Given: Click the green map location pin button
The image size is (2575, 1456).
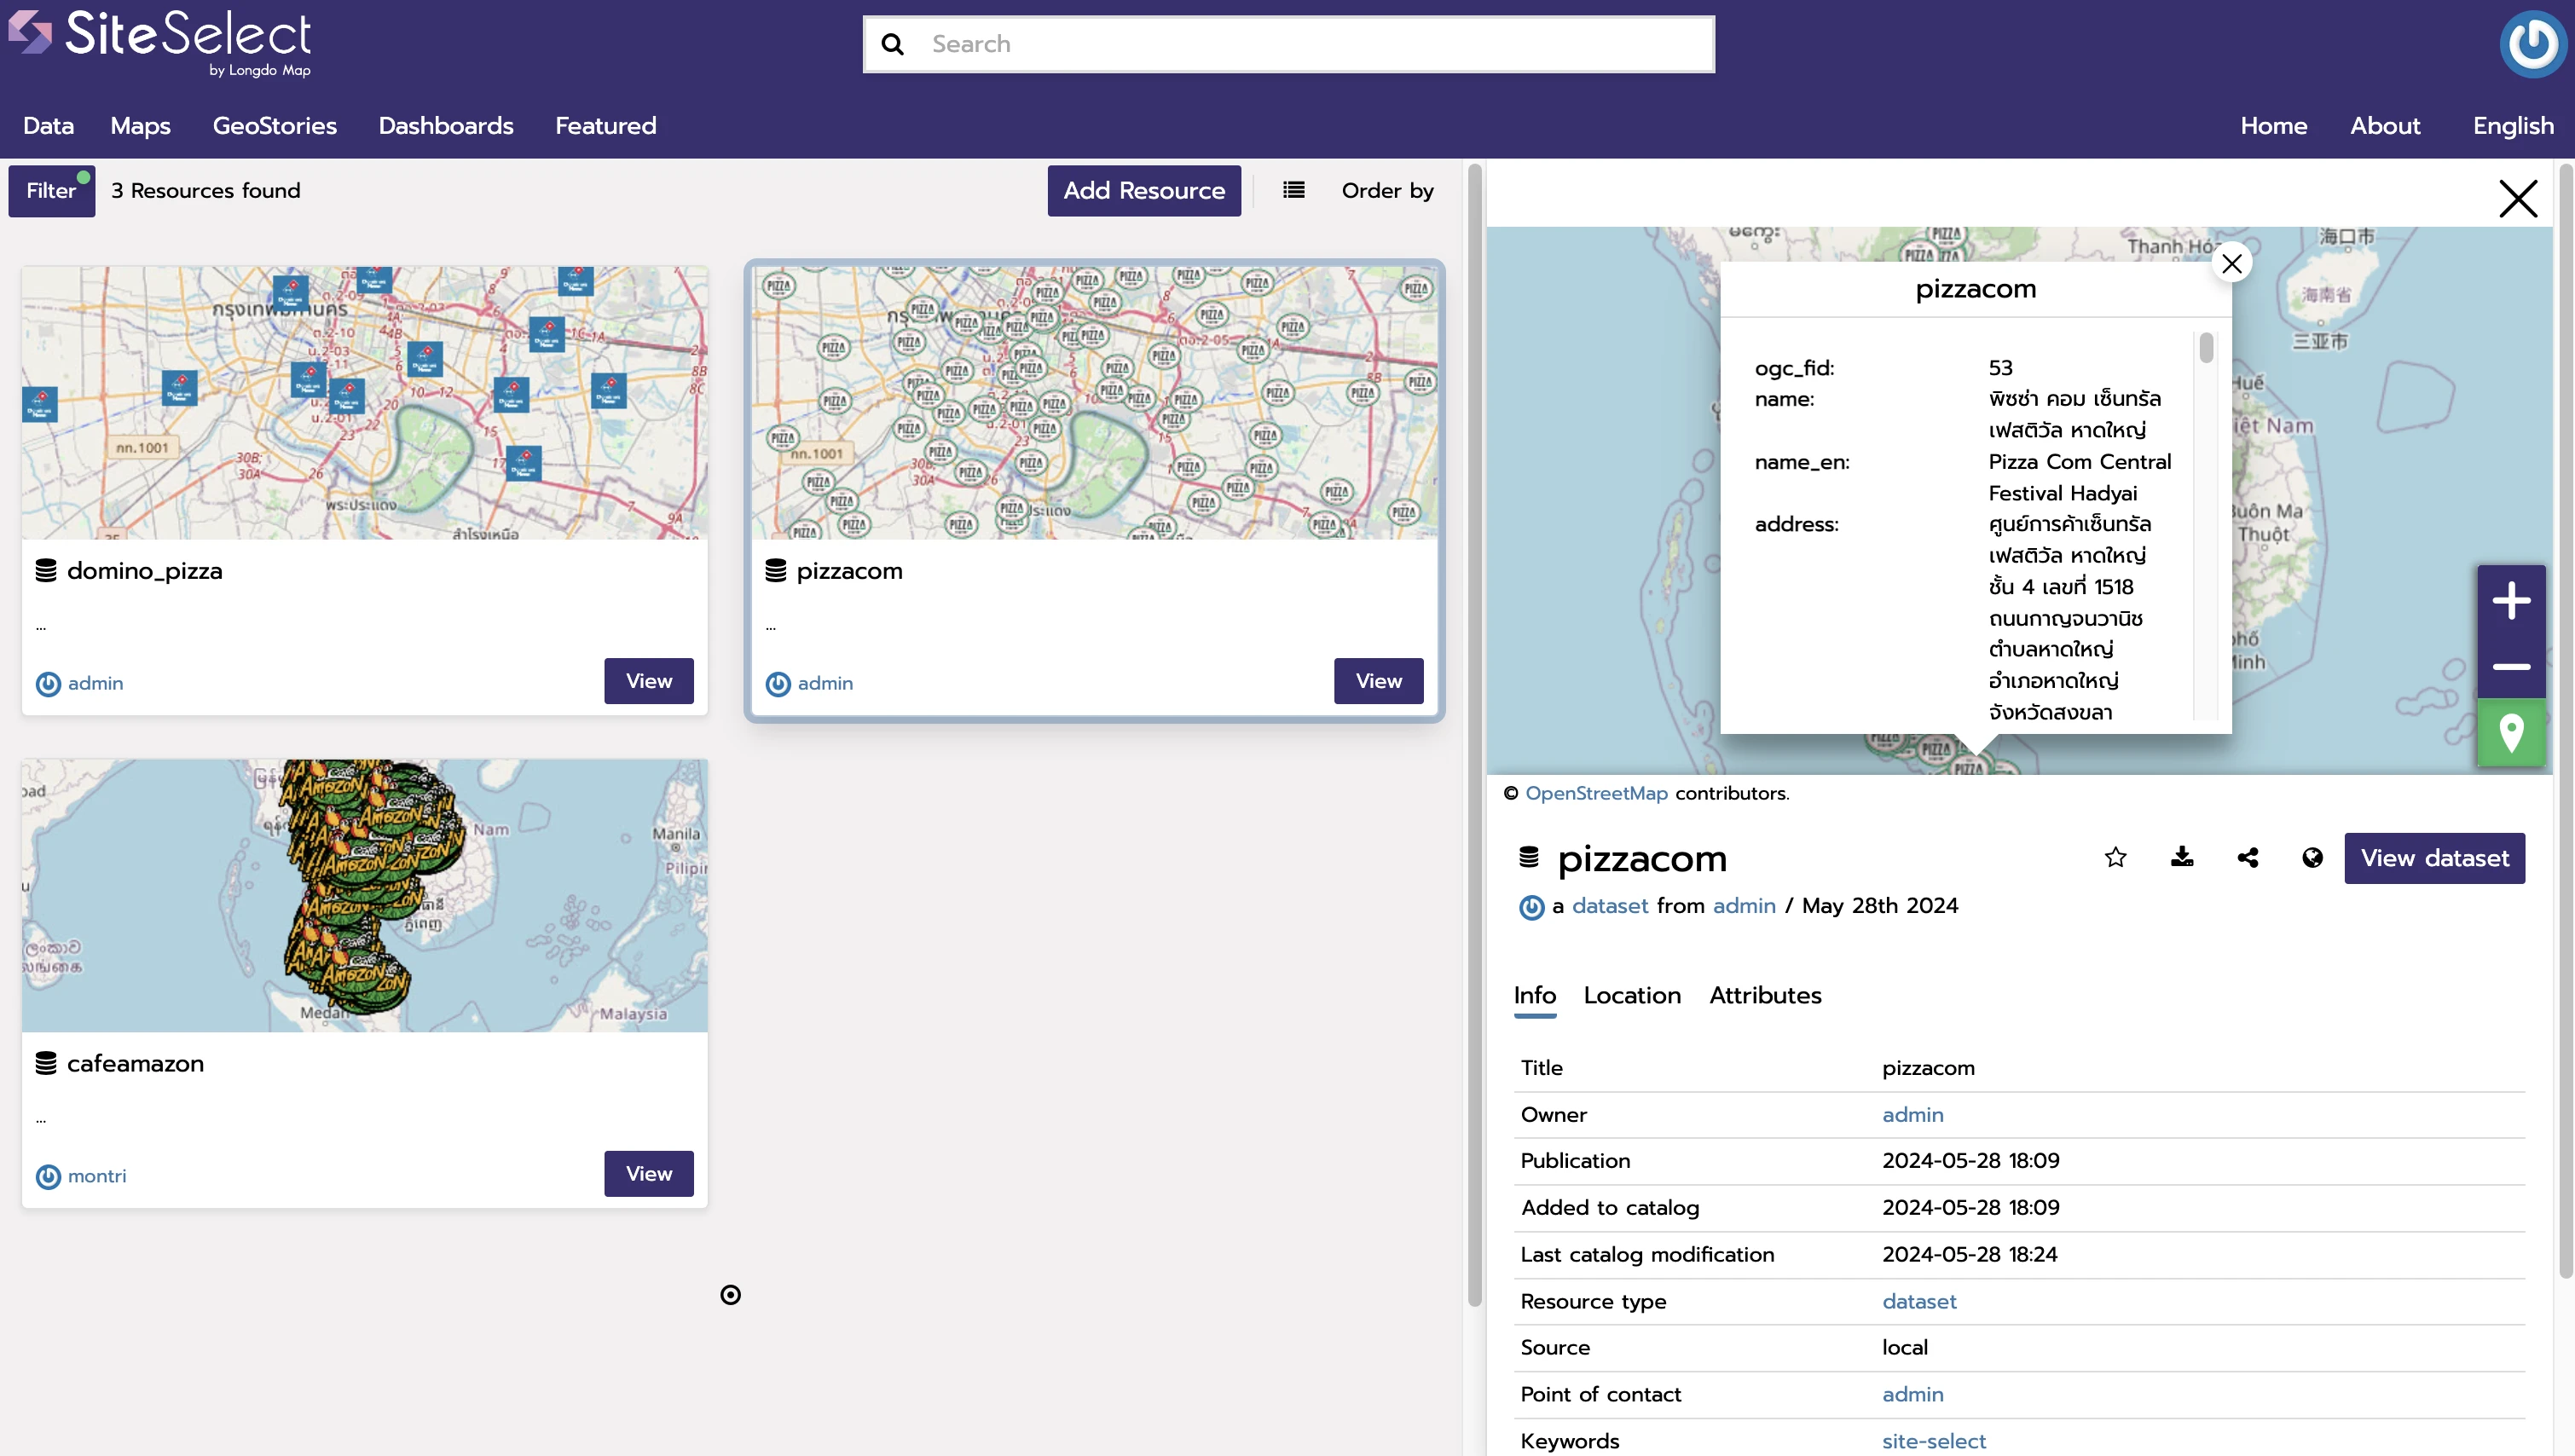Looking at the screenshot, I should (2510, 733).
